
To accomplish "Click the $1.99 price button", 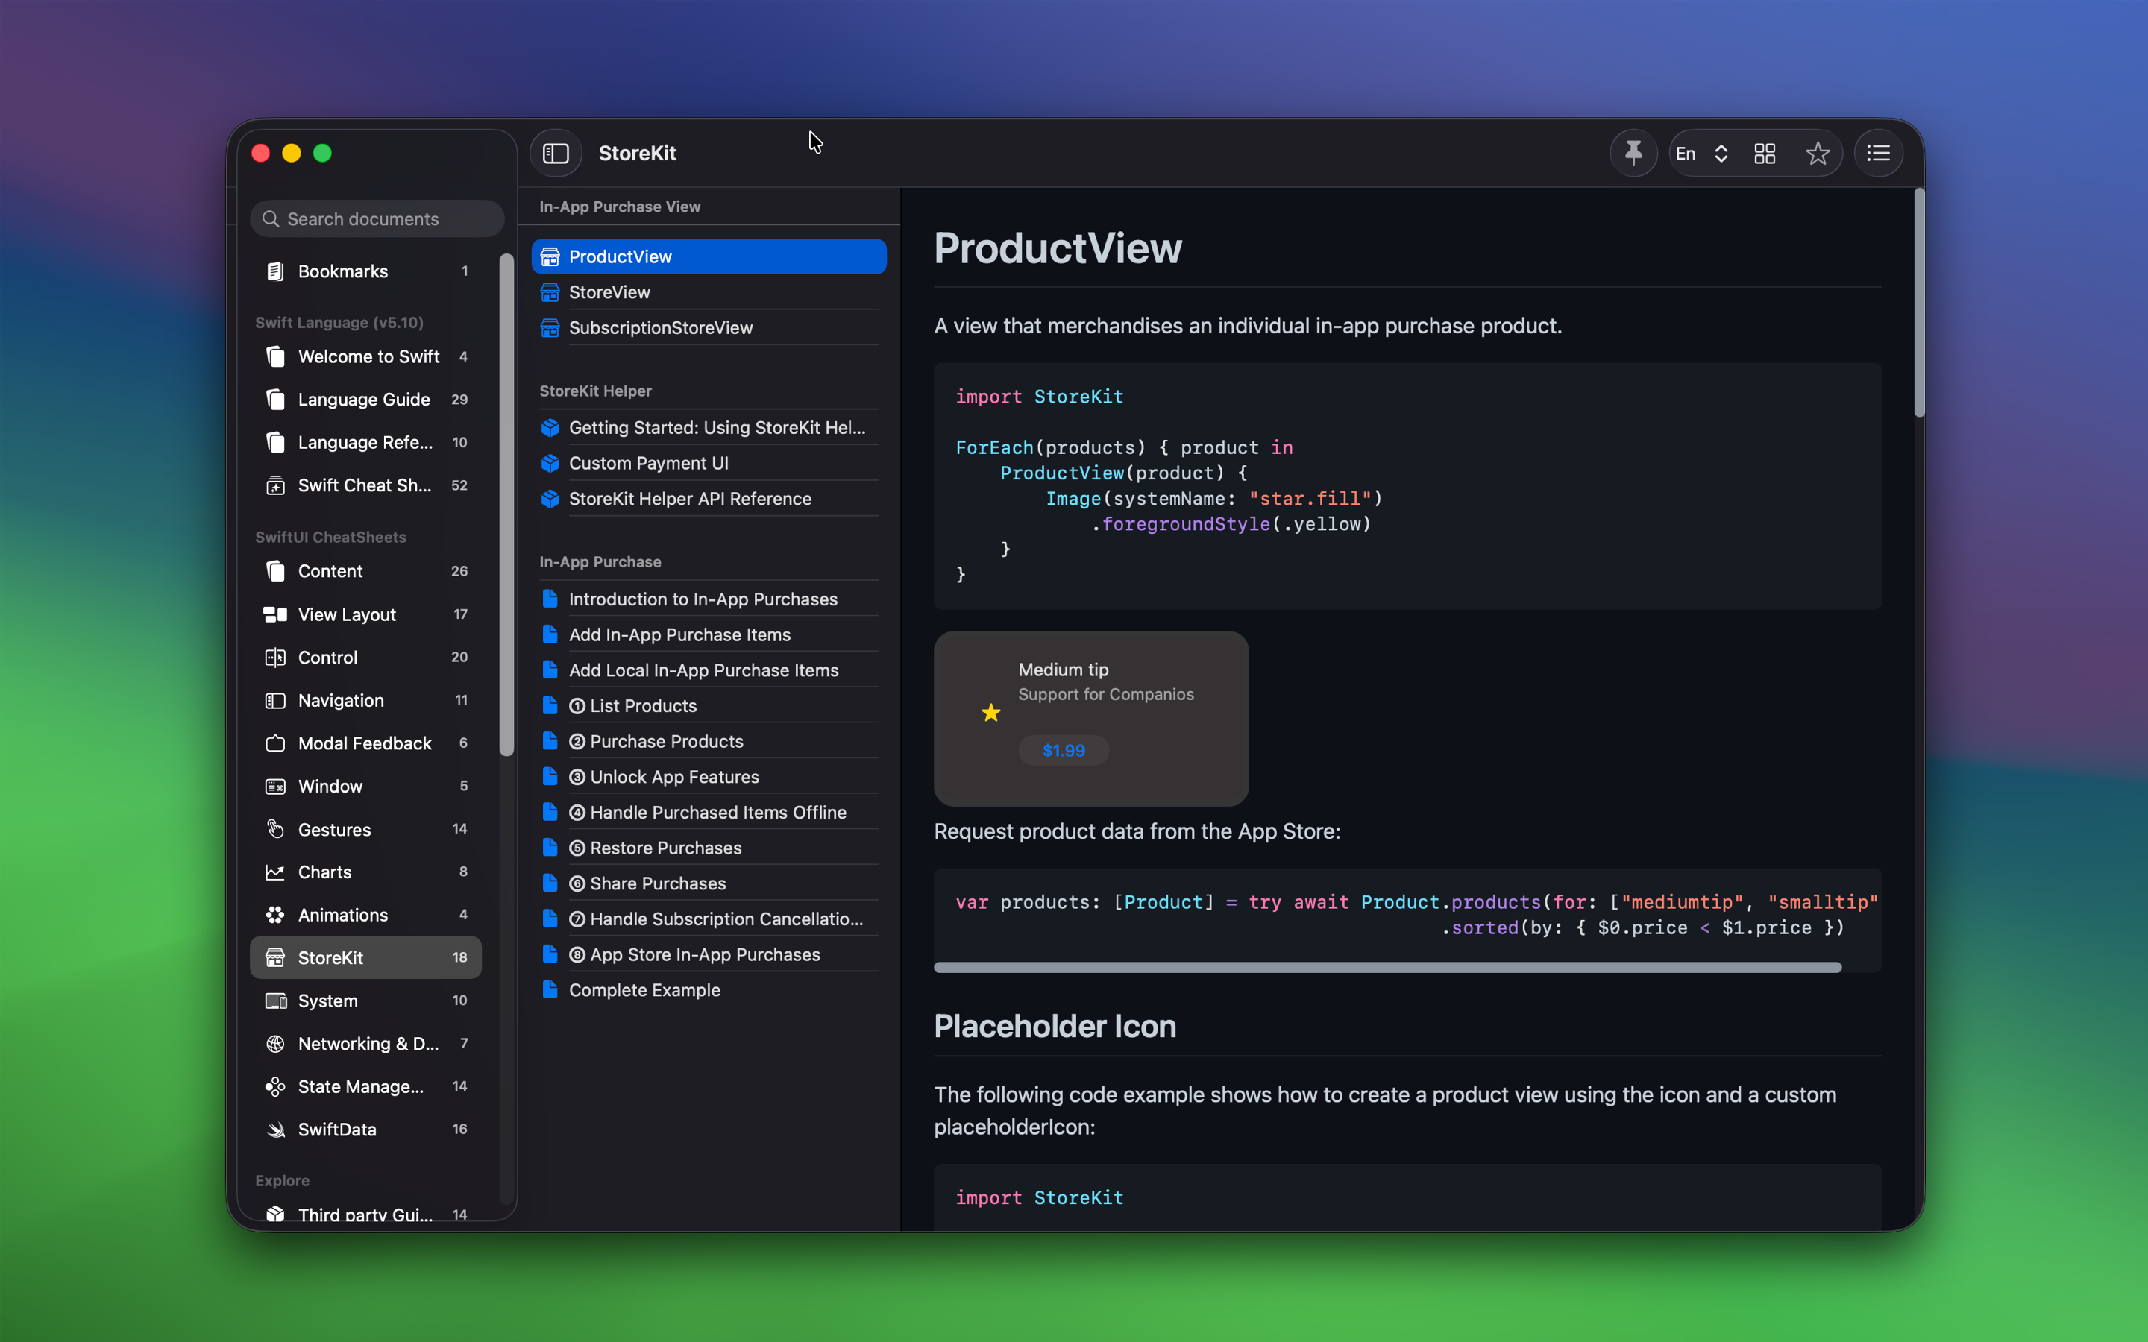I will [x=1063, y=750].
